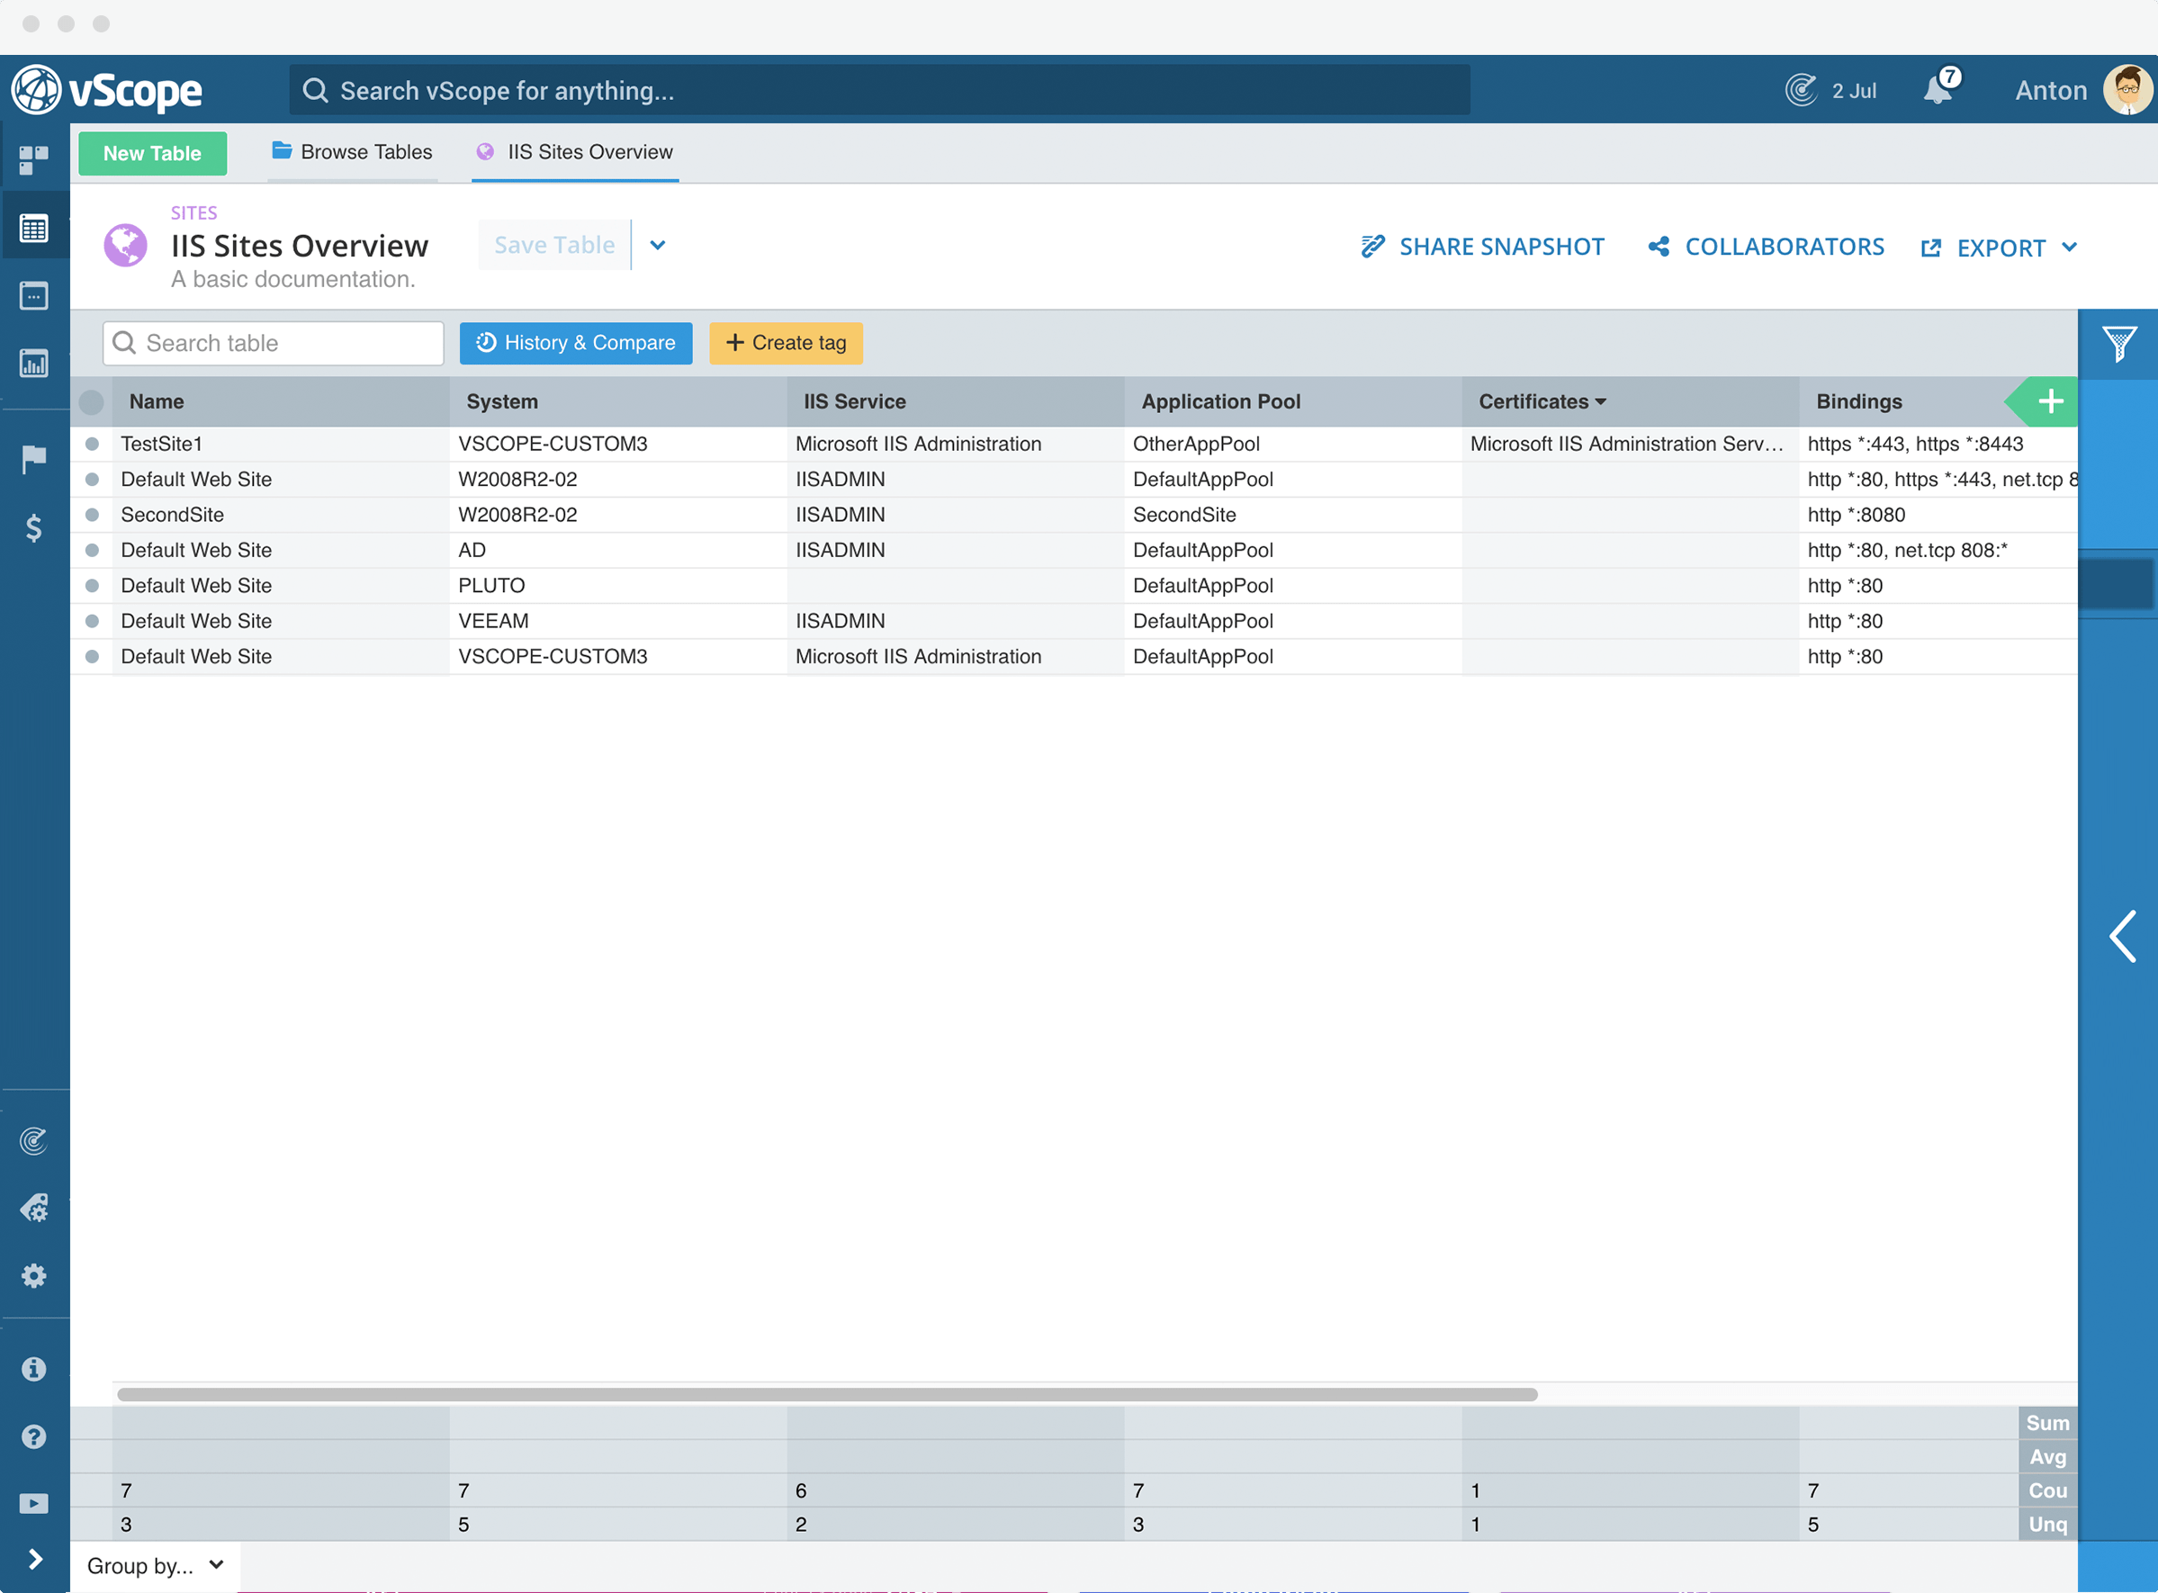The width and height of the screenshot is (2158, 1593).
Task: Open the Certificates column dropdown arrow
Action: pos(1602,402)
